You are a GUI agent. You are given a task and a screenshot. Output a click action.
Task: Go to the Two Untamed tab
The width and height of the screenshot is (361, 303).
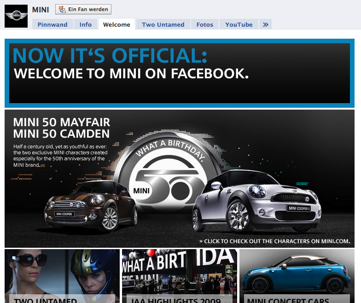(x=163, y=24)
